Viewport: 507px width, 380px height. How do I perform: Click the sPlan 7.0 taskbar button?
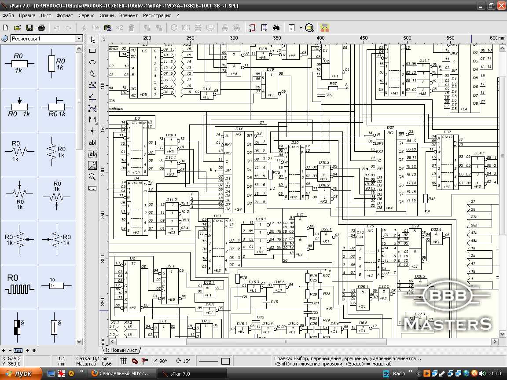point(192,373)
